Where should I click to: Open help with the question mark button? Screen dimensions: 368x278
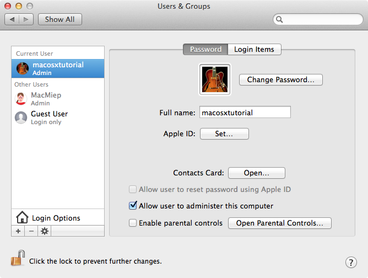click(351, 262)
